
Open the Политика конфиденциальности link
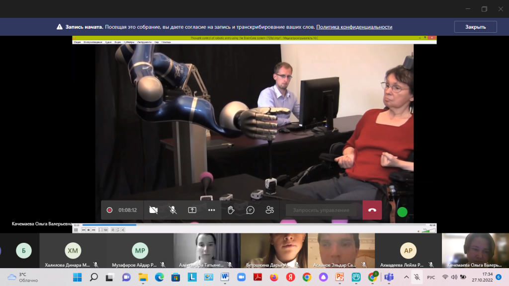click(354, 27)
